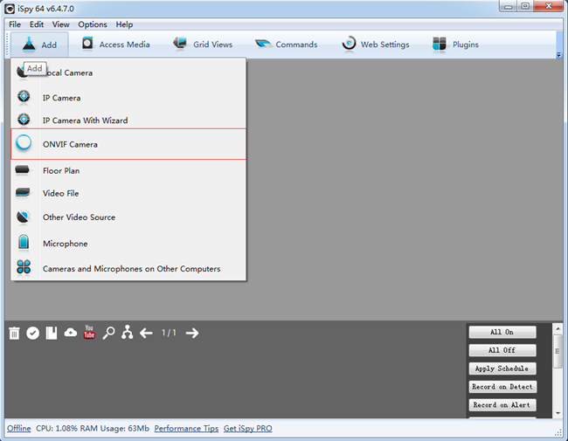Open Grid Views in toolbar
The image size is (568, 441).
coord(203,45)
